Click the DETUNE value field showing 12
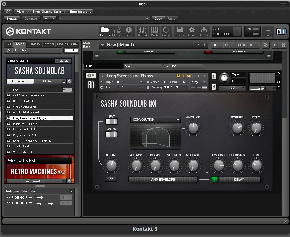This screenshot has height=237, width=290. (x=111, y=179)
